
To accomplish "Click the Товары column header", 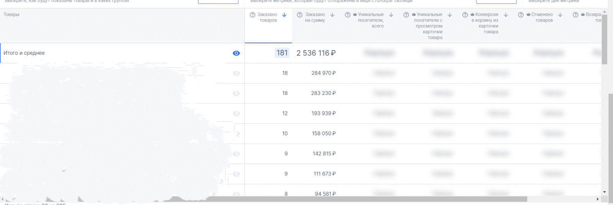I will tap(11, 15).
